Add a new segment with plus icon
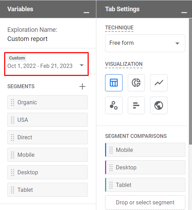 (x=82, y=86)
